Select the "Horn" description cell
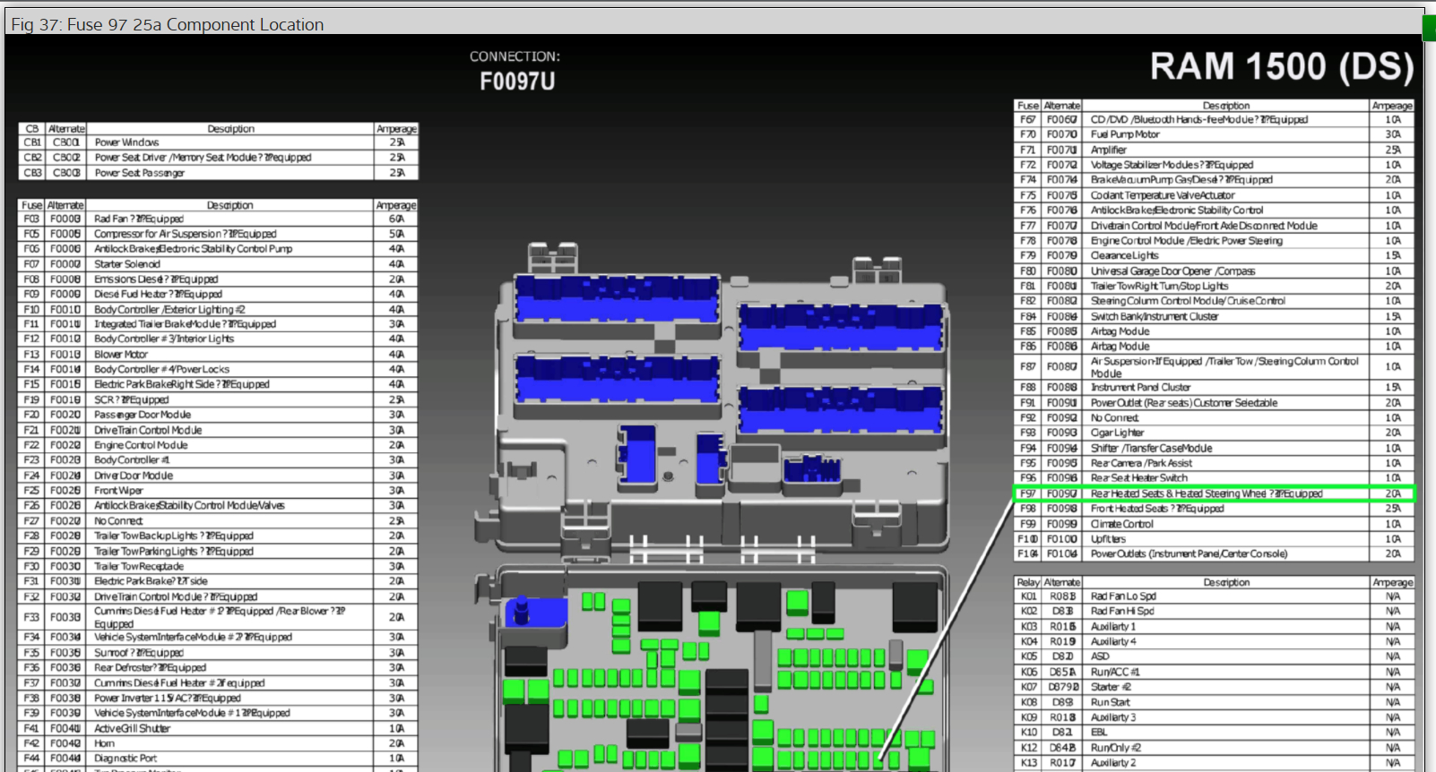The image size is (1436, 772). tap(105, 744)
